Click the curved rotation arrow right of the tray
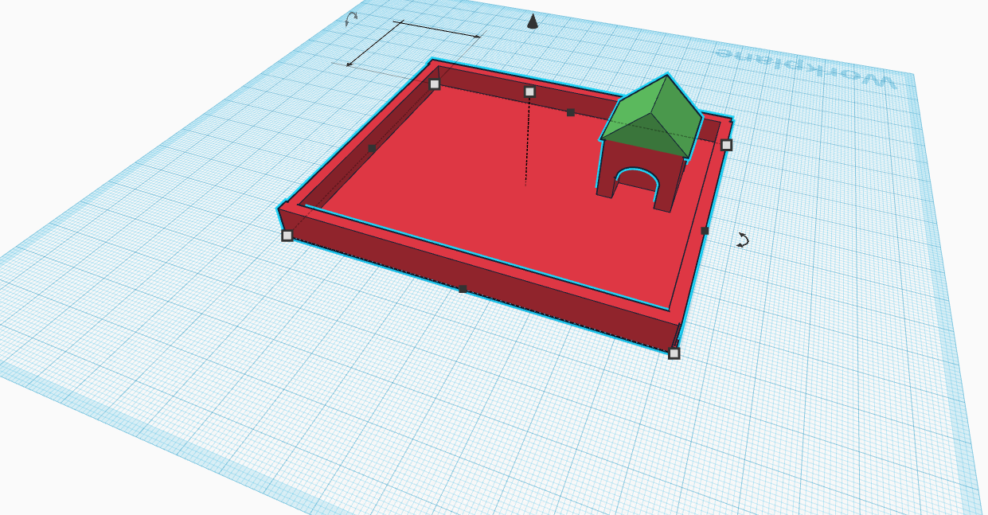The width and height of the screenshot is (988, 515). (742, 240)
